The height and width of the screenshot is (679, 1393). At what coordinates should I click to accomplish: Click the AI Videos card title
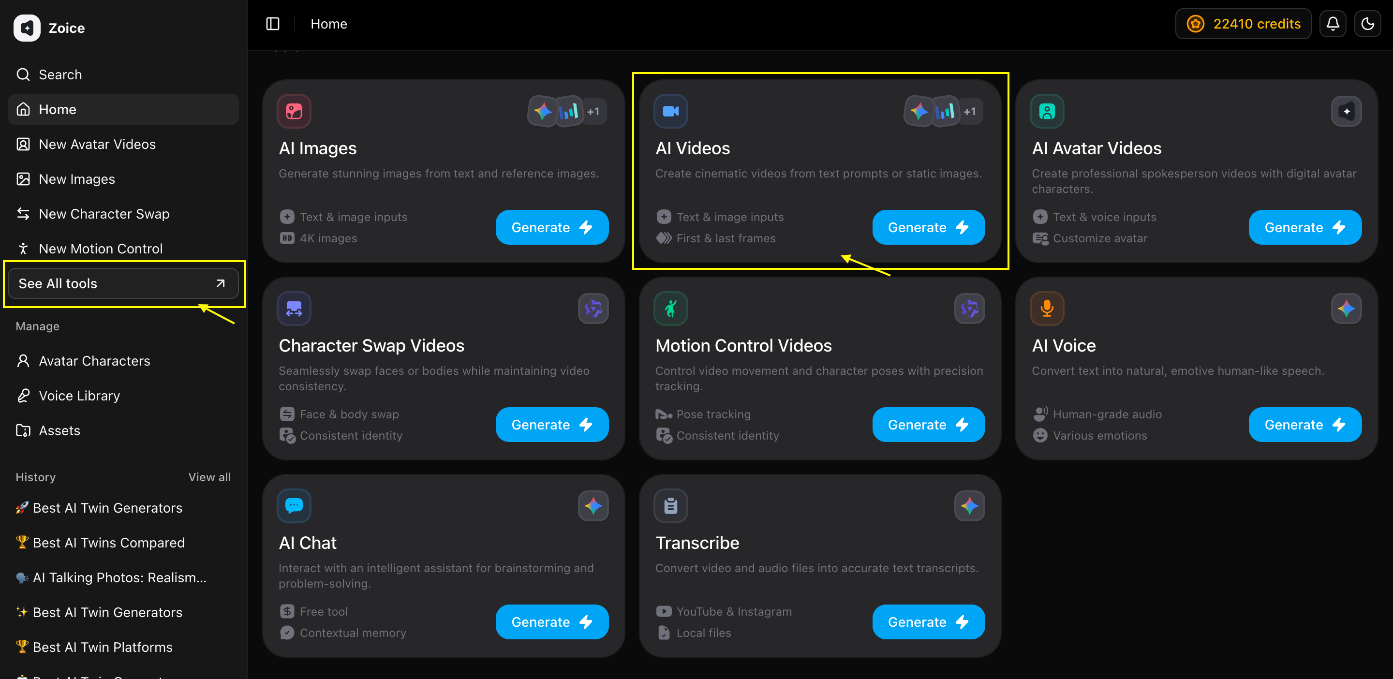[693, 148]
